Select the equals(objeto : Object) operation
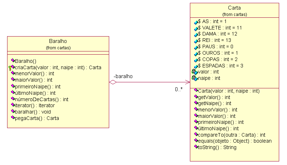This screenshot has height=165, width=287. [x=235, y=141]
